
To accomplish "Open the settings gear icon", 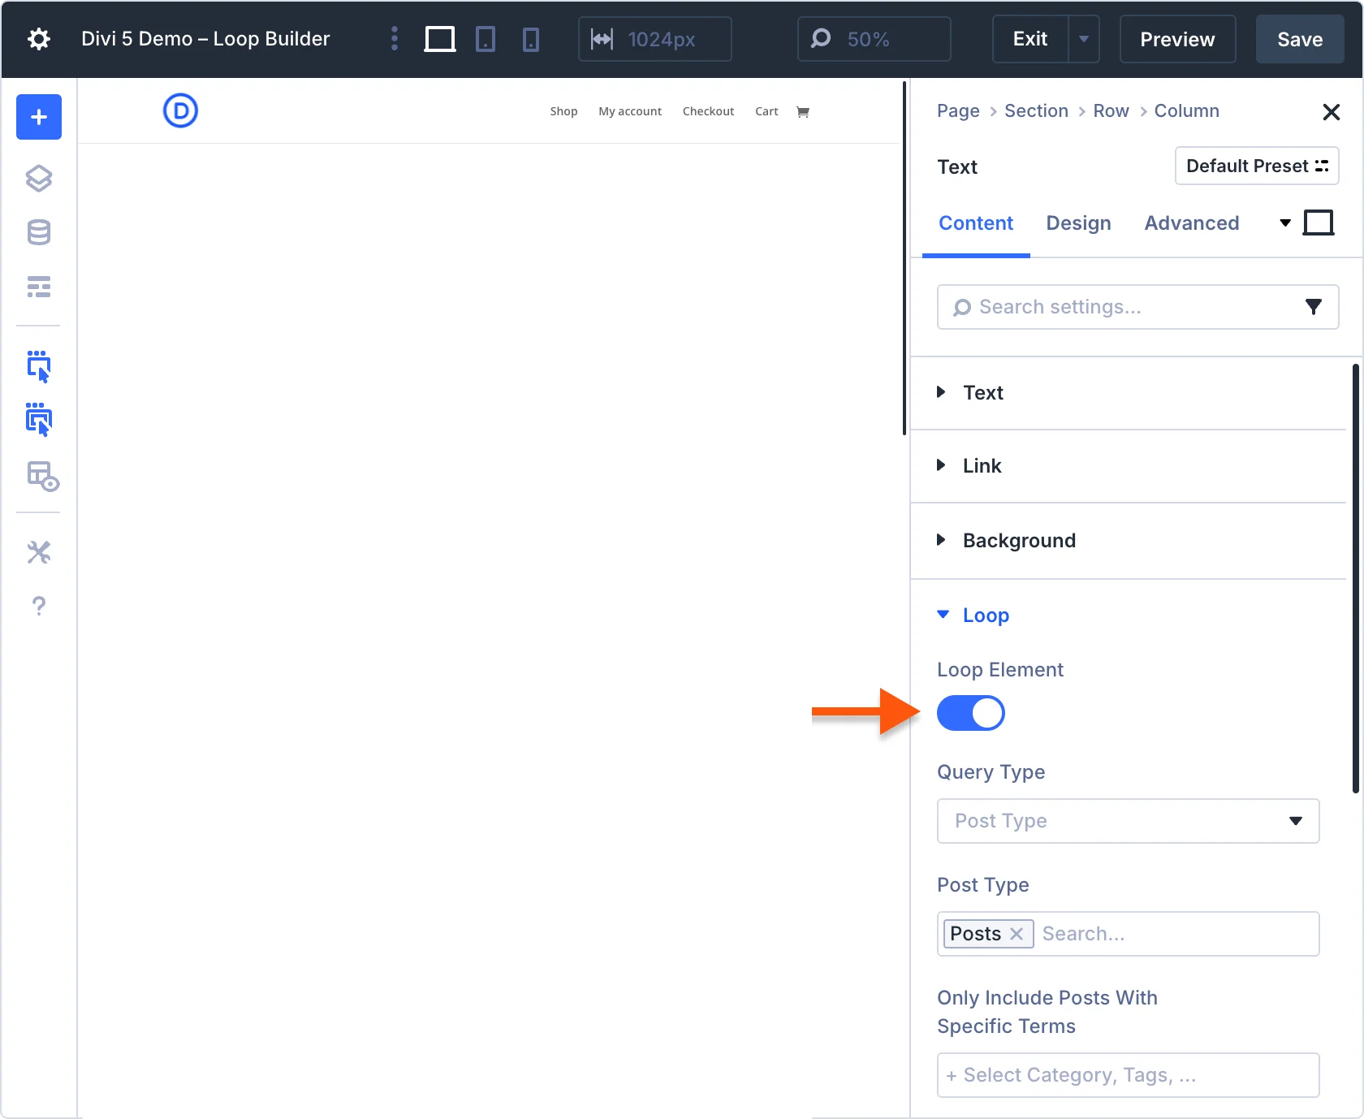I will (38, 39).
